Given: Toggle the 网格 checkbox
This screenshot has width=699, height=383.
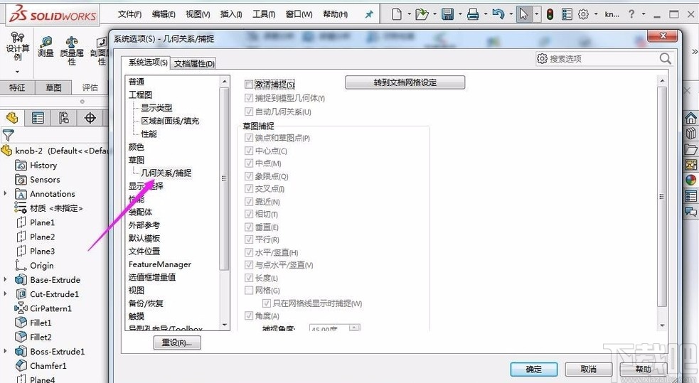Looking at the screenshot, I should point(249,291).
